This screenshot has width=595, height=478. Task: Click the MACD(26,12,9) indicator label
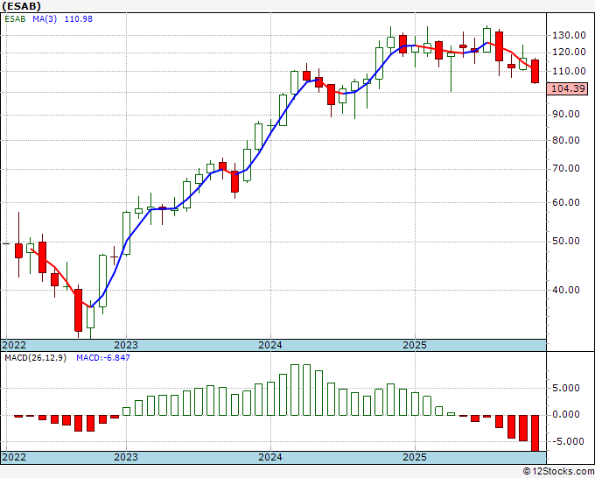tap(35, 358)
